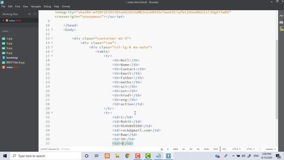Screen dimensions: 284x160
Task: Toggle INS insert/overwrite mode
Action: [224, 149]
